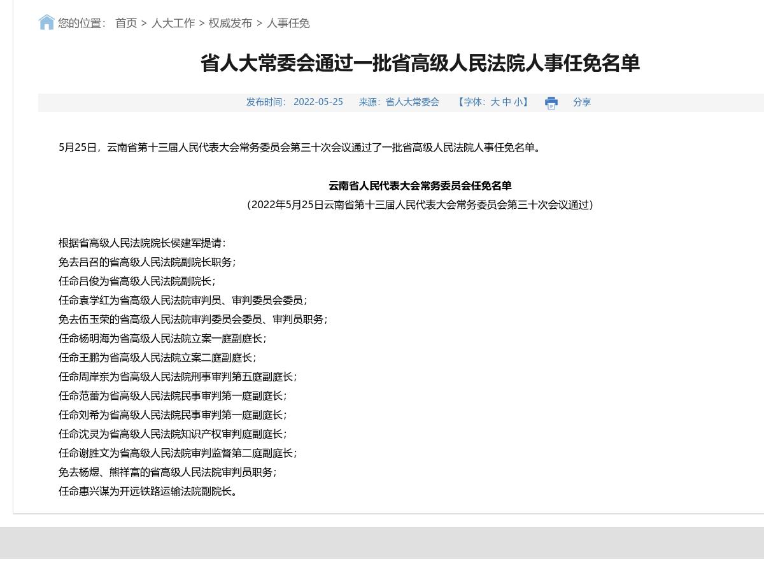Open the 权威发布 breadcrumb link

click(x=230, y=23)
